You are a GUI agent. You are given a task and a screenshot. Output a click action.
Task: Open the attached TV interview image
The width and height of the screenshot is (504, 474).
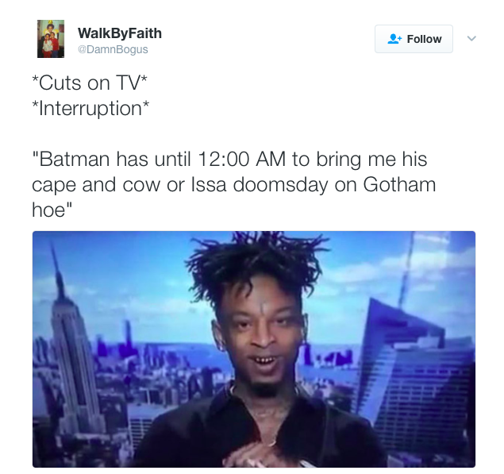254,349
